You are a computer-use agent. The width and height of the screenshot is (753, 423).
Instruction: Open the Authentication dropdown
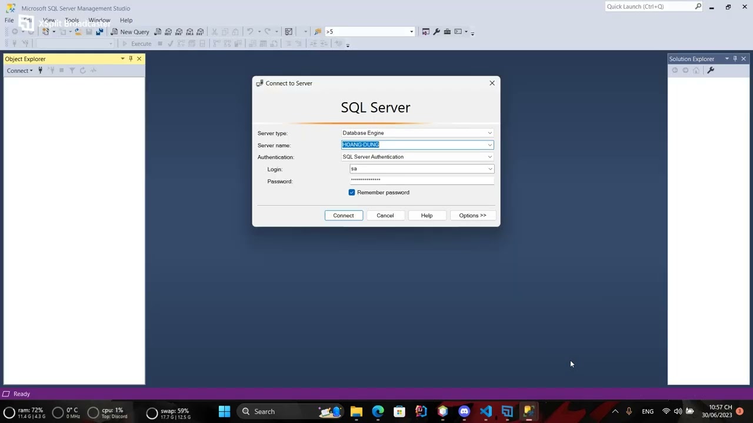pyautogui.click(x=489, y=157)
